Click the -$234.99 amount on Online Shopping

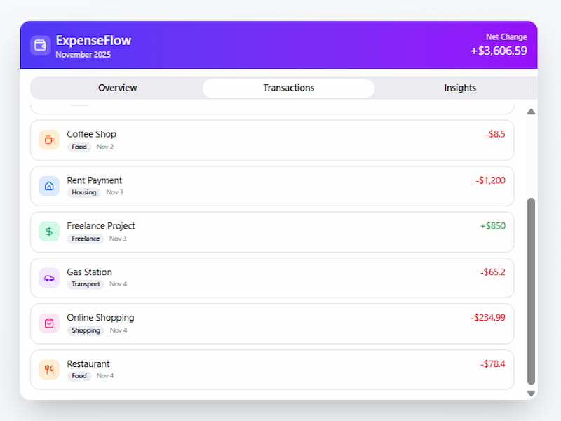(x=487, y=318)
